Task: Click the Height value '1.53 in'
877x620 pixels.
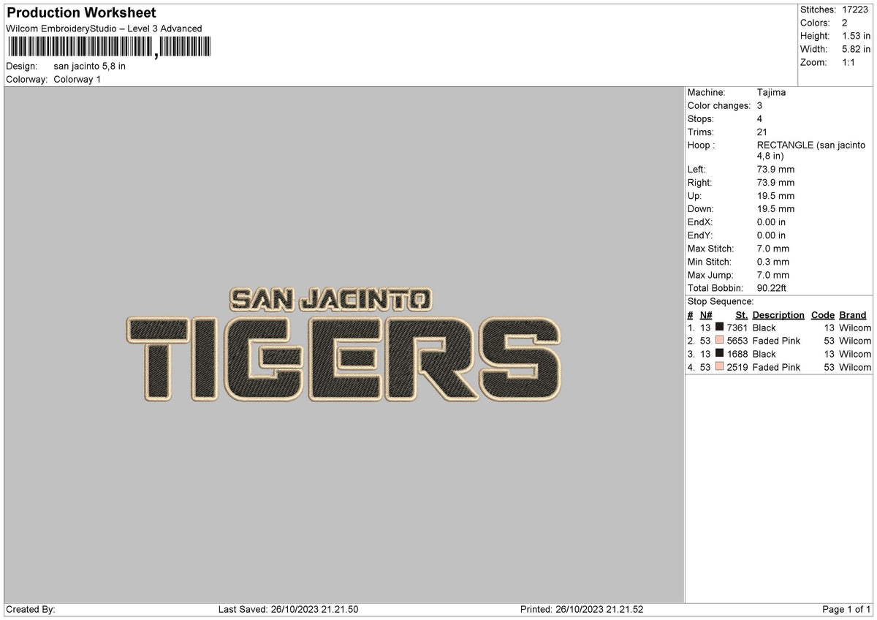Action: click(857, 36)
